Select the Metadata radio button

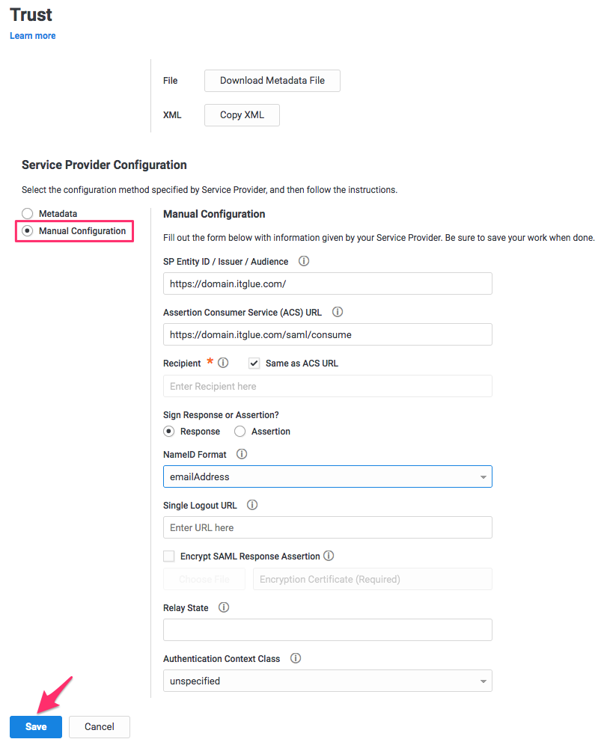coord(28,213)
